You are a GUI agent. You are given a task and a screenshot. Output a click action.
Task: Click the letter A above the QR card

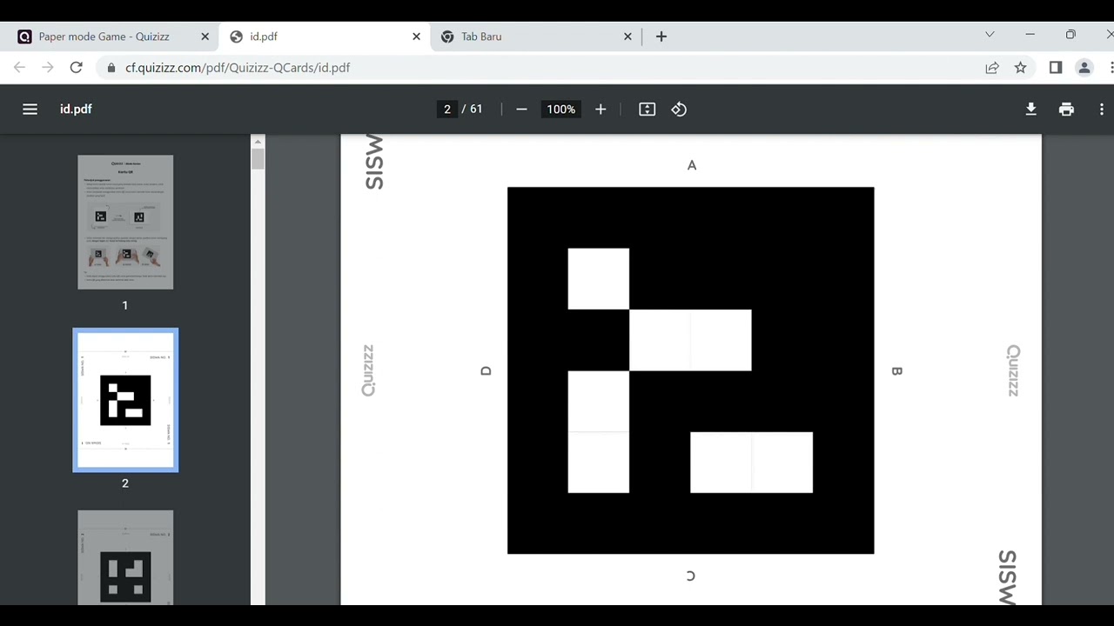click(x=692, y=165)
